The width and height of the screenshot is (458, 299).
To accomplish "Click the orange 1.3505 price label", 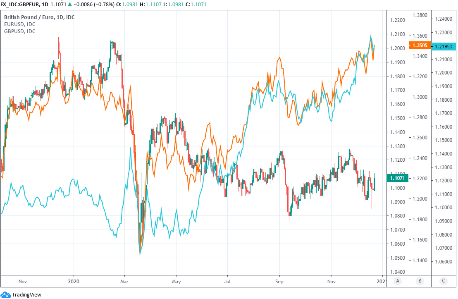I will coord(420,45).
